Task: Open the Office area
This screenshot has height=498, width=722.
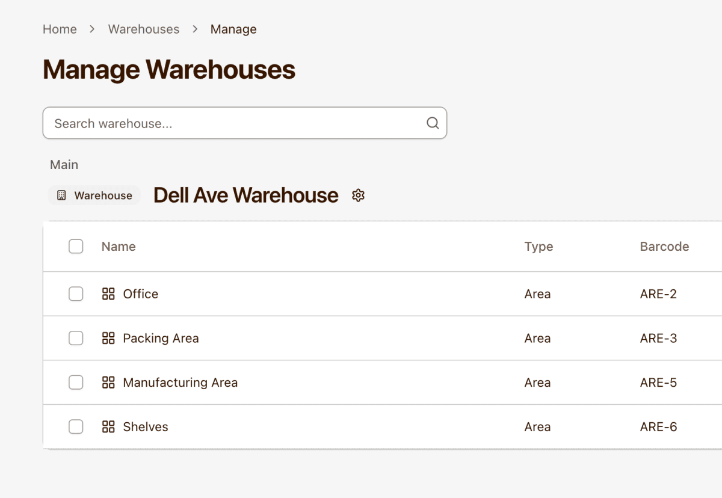Action: (141, 294)
